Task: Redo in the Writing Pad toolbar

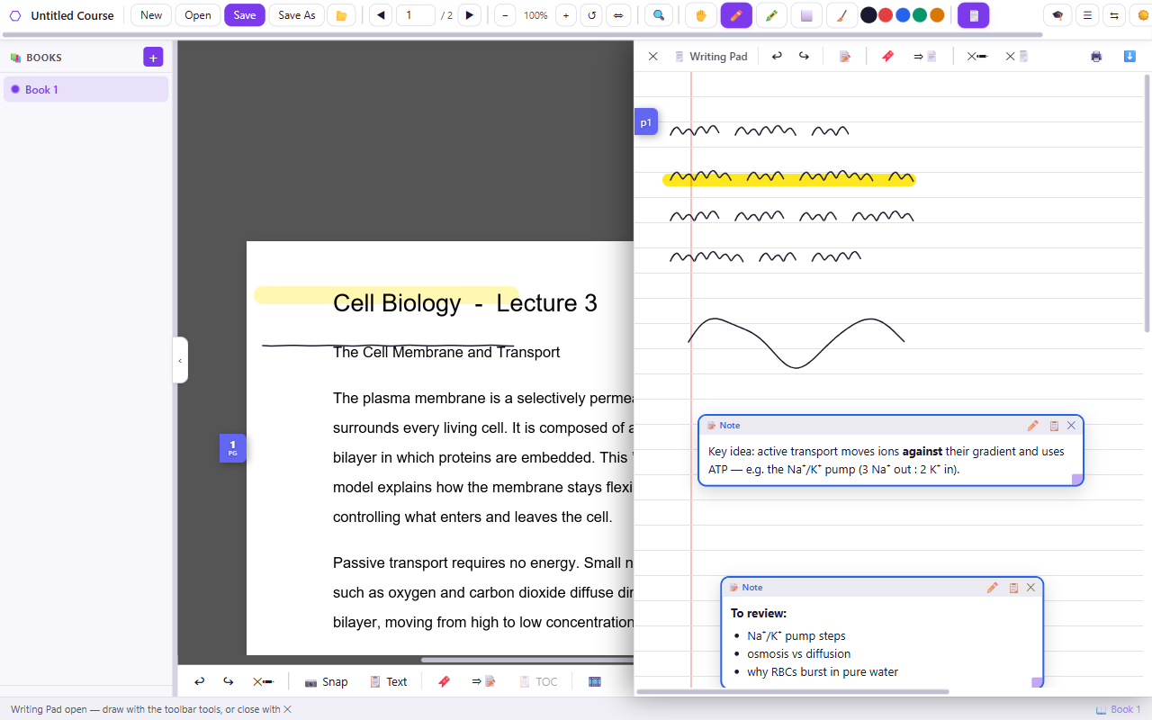Action: (804, 56)
